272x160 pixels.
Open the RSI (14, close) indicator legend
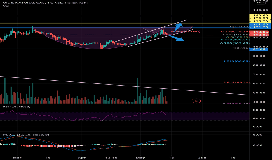tap(17, 106)
